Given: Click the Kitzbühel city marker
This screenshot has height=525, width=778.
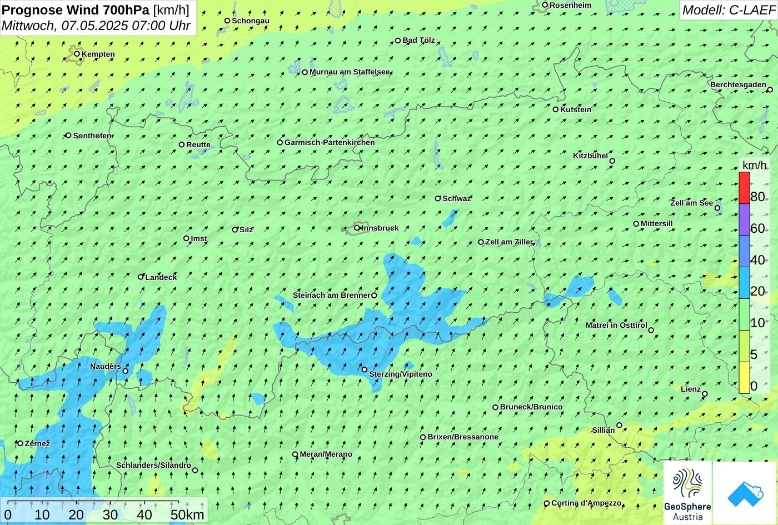Looking at the screenshot, I should coord(612,161).
